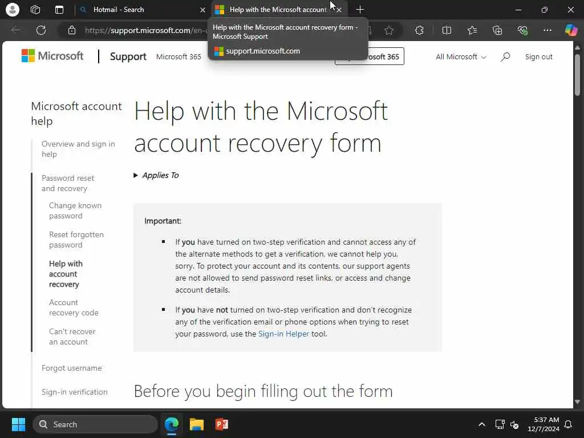Open Overview and sign in help
Image resolution: width=584 pixels, height=438 pixels.
point(78,149)
